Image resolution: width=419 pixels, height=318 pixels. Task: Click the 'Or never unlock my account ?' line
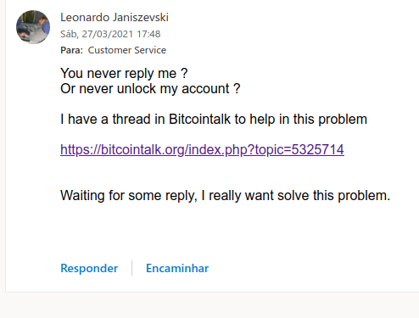point(150,89)
